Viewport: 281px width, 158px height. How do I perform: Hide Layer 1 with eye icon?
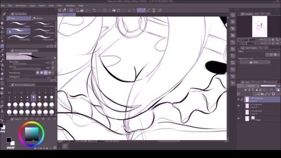click(x=238, y=100)
